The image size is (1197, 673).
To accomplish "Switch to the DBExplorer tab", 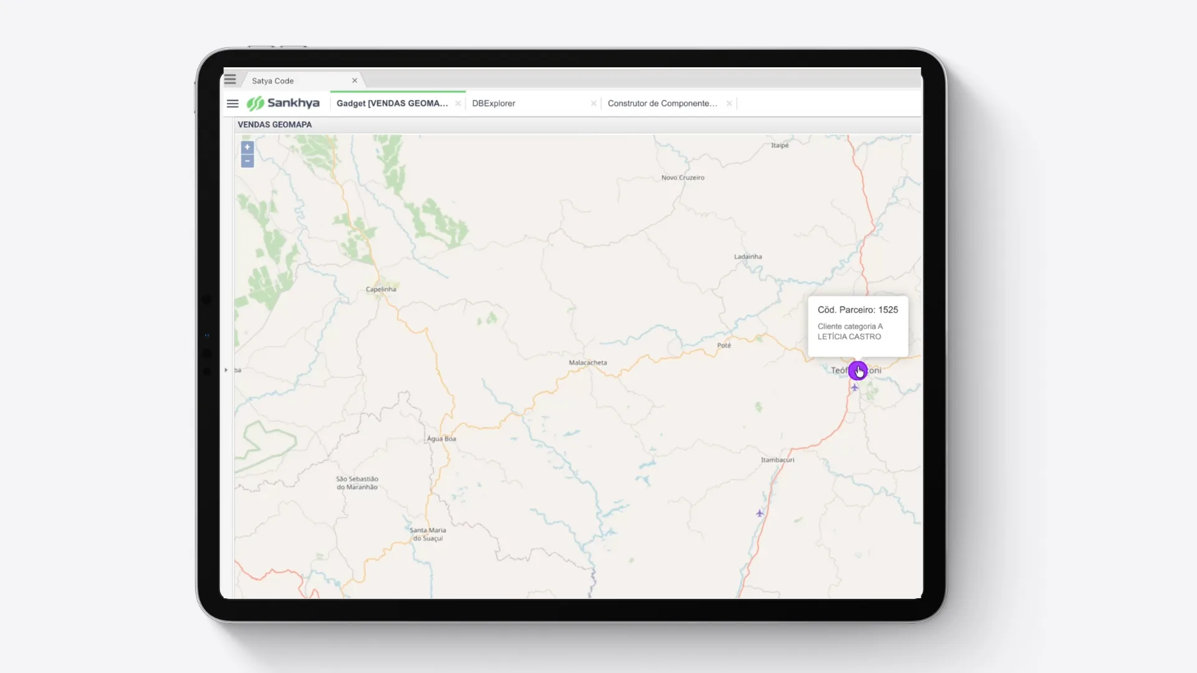I will coord(494,103).
